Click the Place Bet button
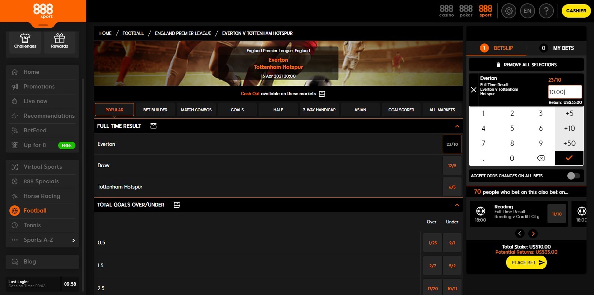This screenshot has height=295, width=594. (x=526, y=263)
